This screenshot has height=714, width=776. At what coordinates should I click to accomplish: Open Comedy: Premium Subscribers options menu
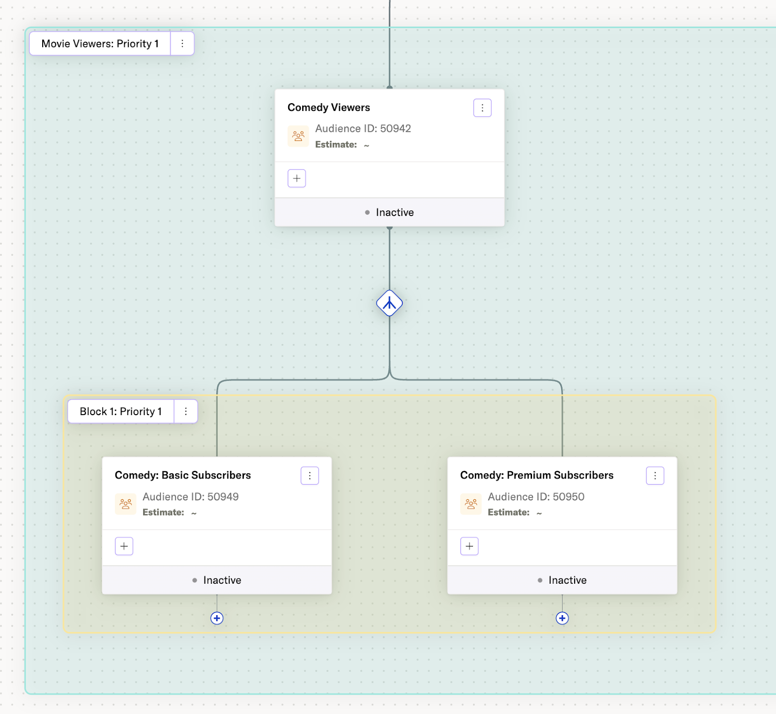(655, 476)
